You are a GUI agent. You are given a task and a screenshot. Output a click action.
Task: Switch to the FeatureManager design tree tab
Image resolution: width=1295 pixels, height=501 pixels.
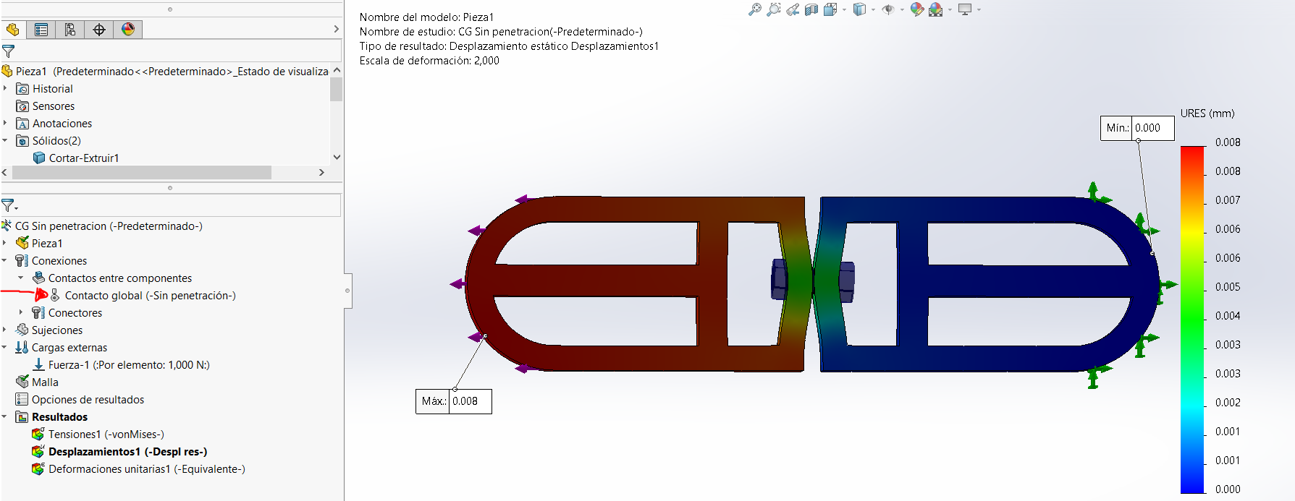tap(13, 30)
